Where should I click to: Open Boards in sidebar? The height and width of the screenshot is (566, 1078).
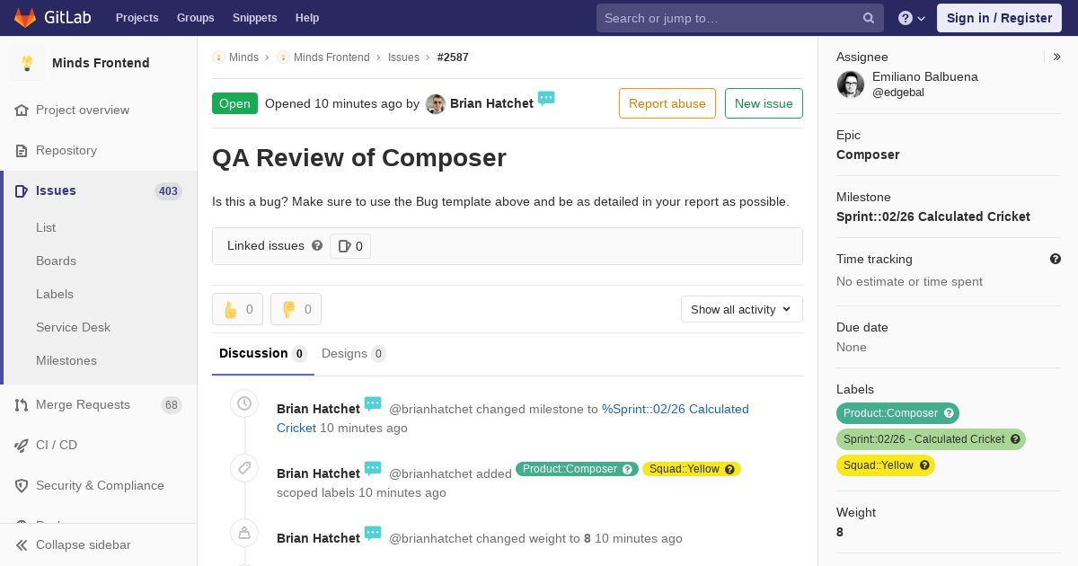56,261
